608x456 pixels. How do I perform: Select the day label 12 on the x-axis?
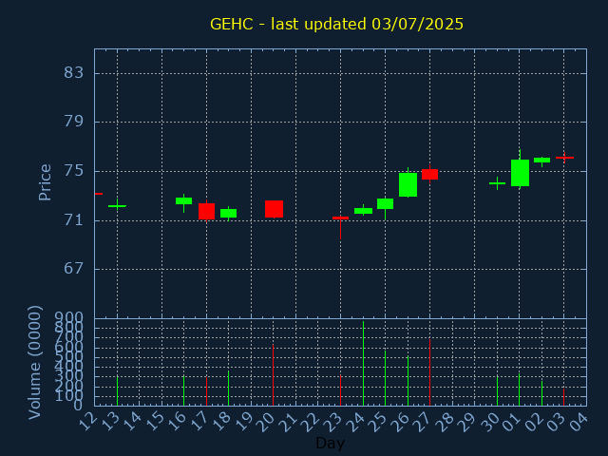pyautogui.click(x=88, y=422)
